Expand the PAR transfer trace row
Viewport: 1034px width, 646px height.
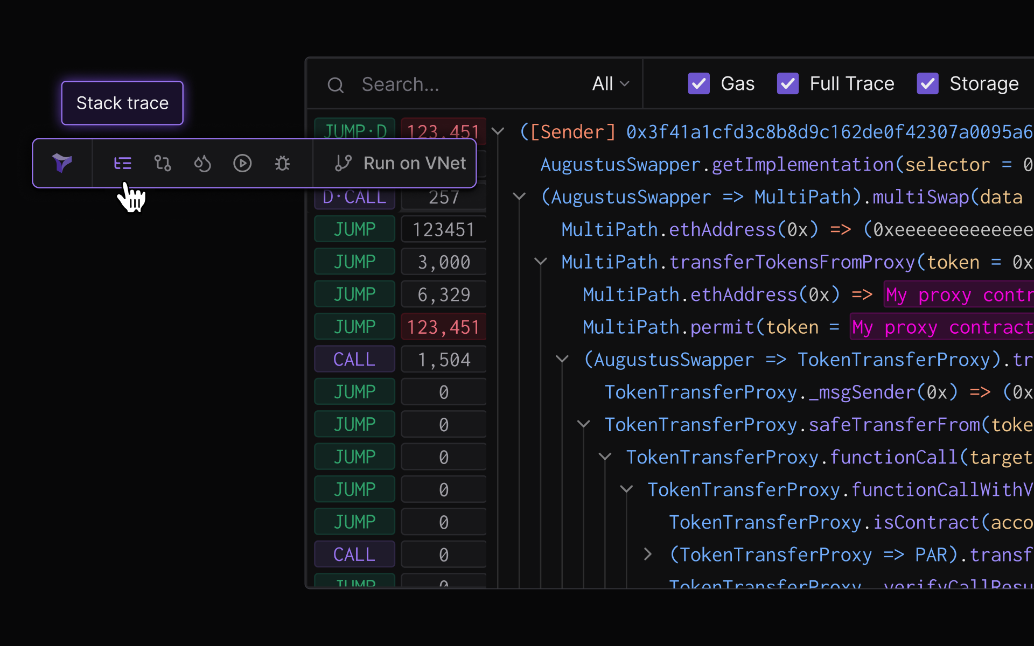click(x=648, y=554)
